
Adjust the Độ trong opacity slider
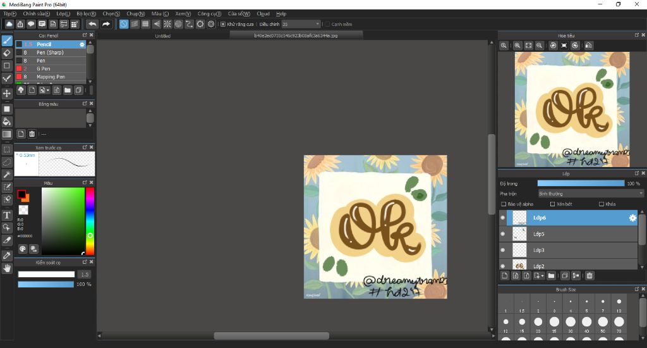tap(581, 183)
